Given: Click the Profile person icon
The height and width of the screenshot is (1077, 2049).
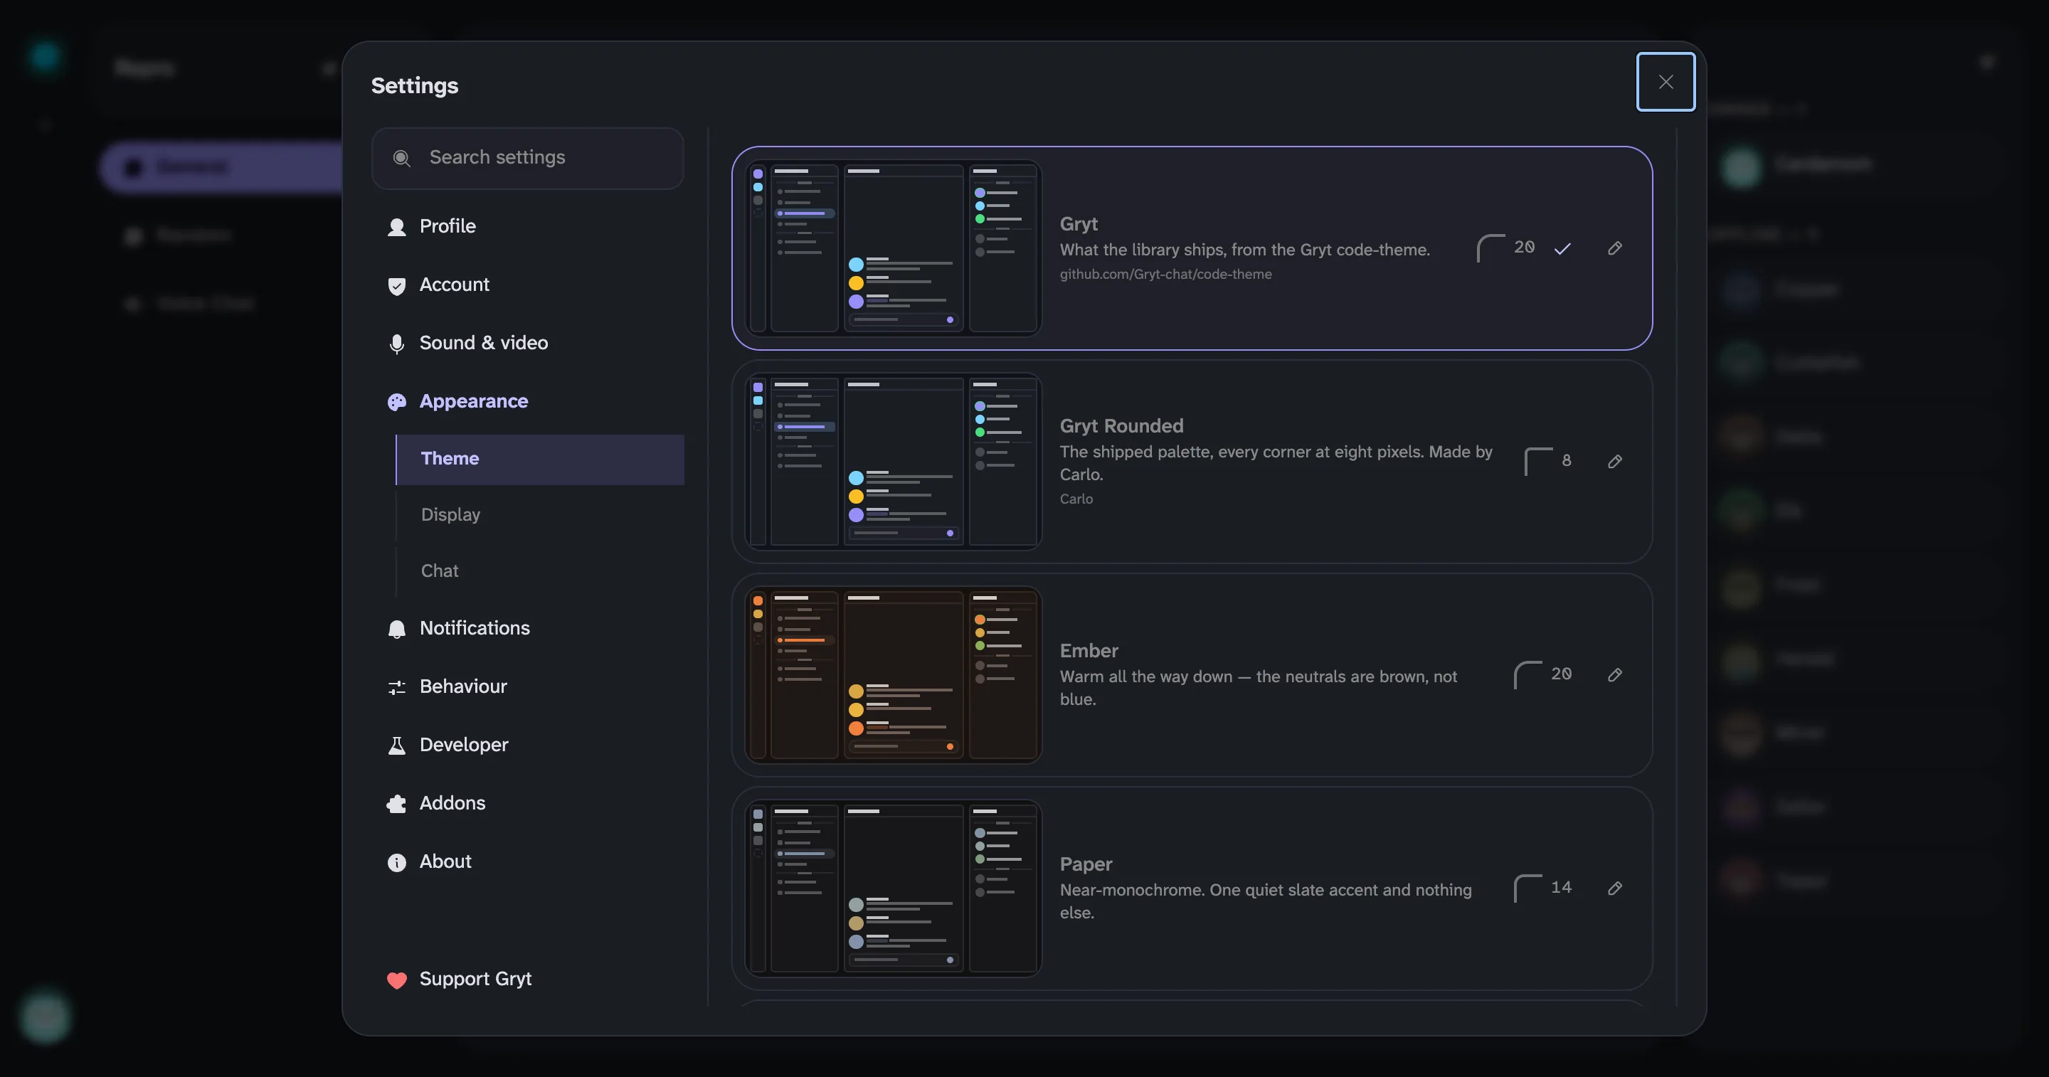Looking at the screenshot, I should (x=396, y=228).
